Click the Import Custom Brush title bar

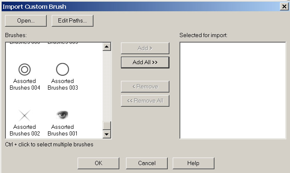point(125,7)
